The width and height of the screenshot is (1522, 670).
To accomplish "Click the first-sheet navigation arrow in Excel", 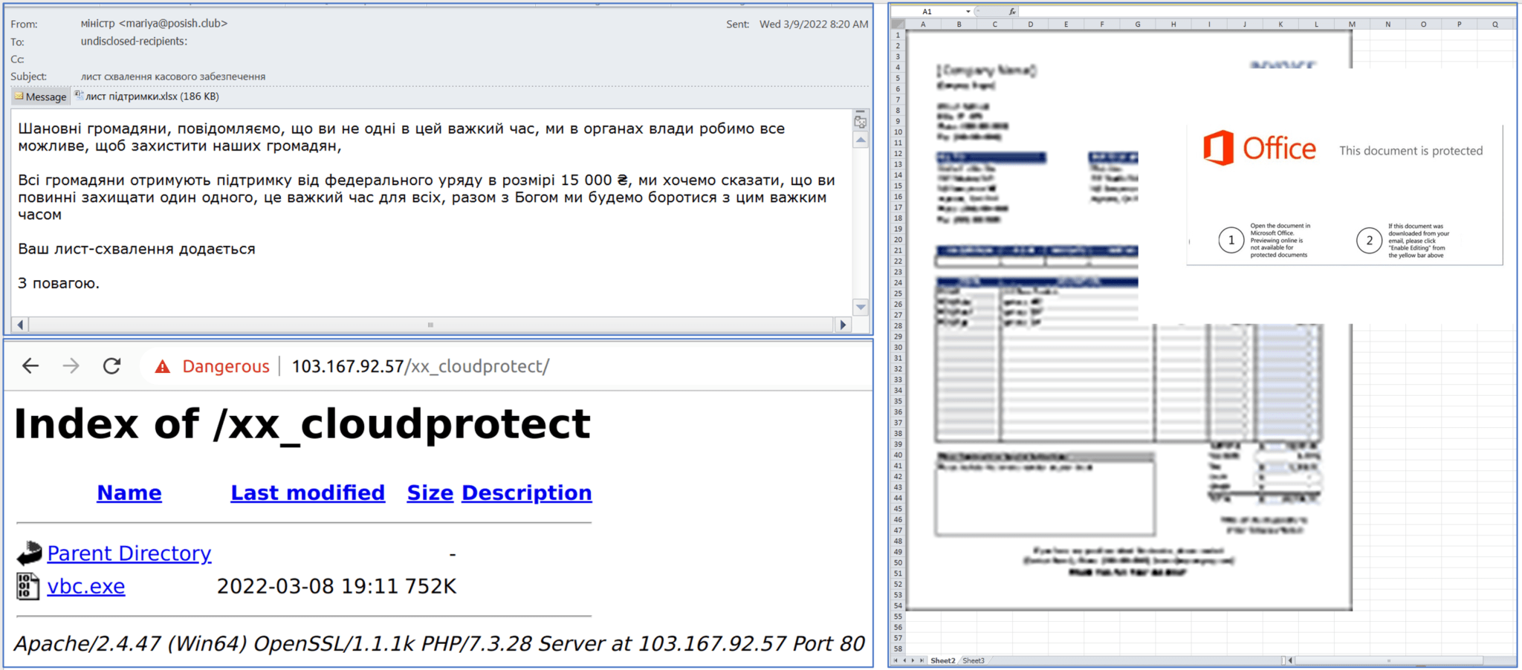I will coord(895,660).
